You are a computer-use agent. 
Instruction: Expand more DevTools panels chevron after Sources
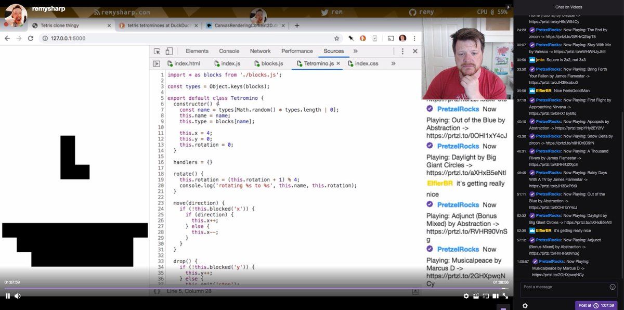(x=356, y=51)
